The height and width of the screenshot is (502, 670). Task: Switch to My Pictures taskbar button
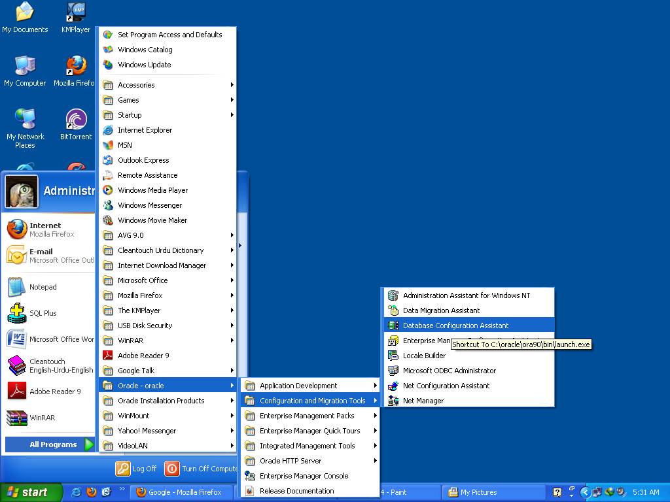coord(493,492)
